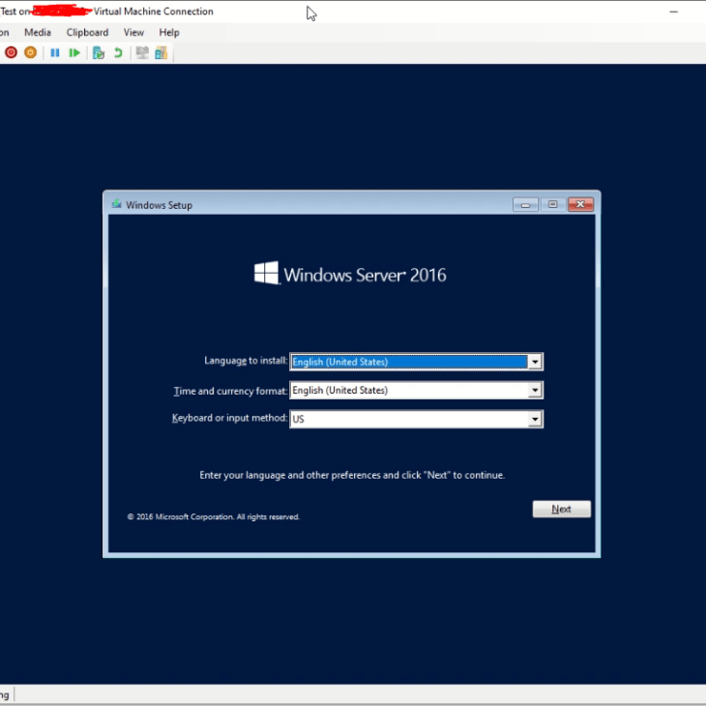
Task: Expand the Language to install dropdown arrow
Action: pos(535,362)
